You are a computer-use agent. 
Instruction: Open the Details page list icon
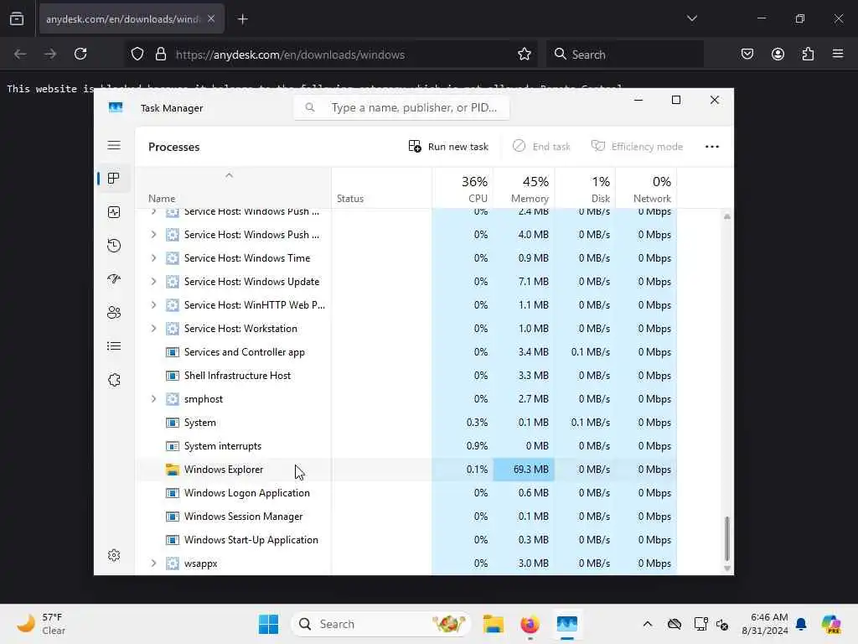pos(114,346)
